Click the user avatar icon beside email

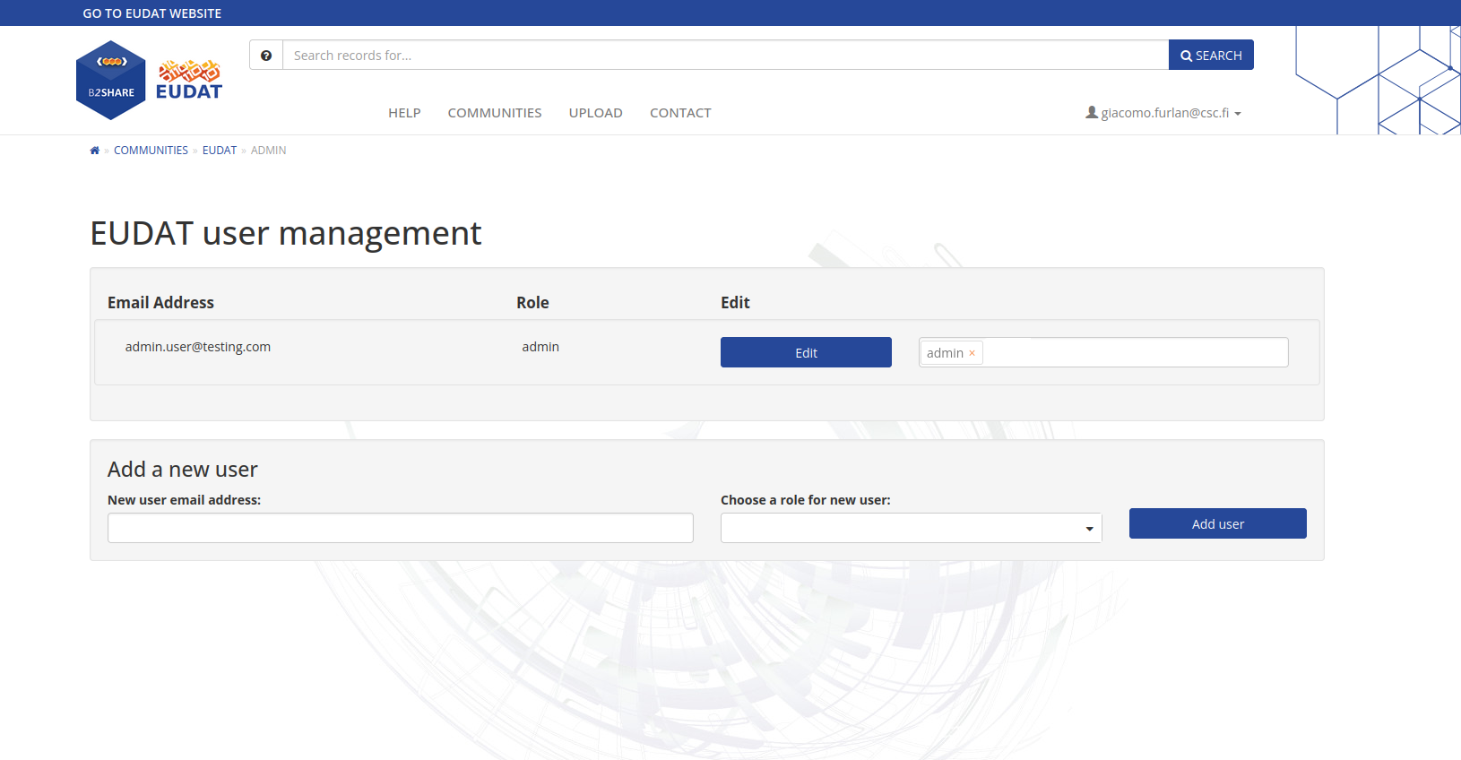[1092, 113]
